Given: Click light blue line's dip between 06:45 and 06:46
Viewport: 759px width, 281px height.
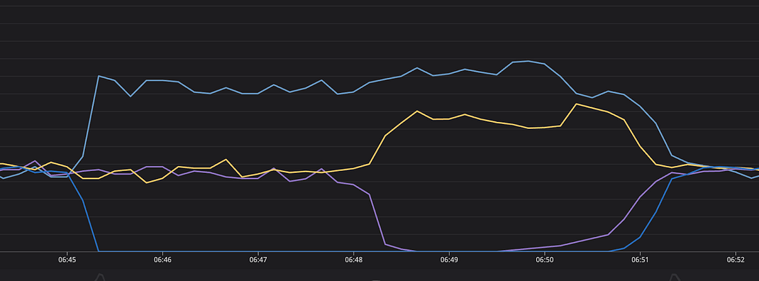Looking at the screenshot, I should [130, 96].
